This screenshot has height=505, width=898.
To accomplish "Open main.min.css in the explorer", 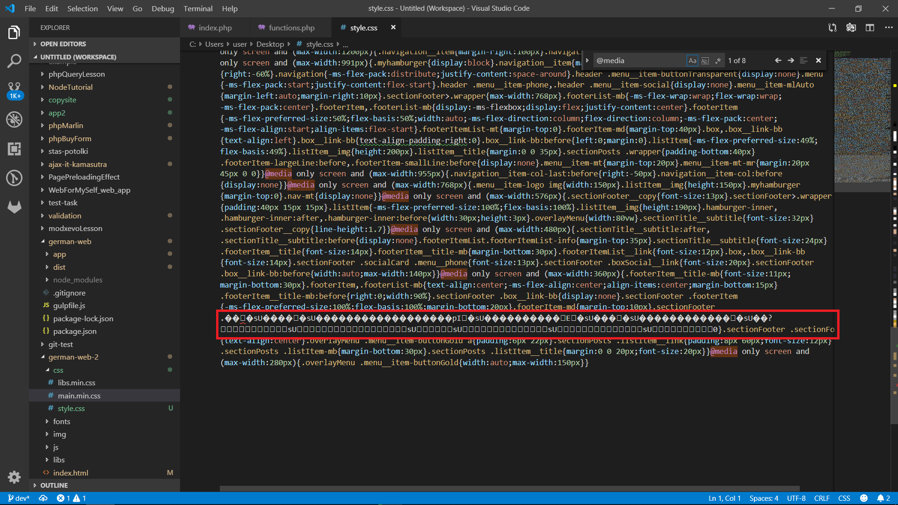I will (105, 396).
